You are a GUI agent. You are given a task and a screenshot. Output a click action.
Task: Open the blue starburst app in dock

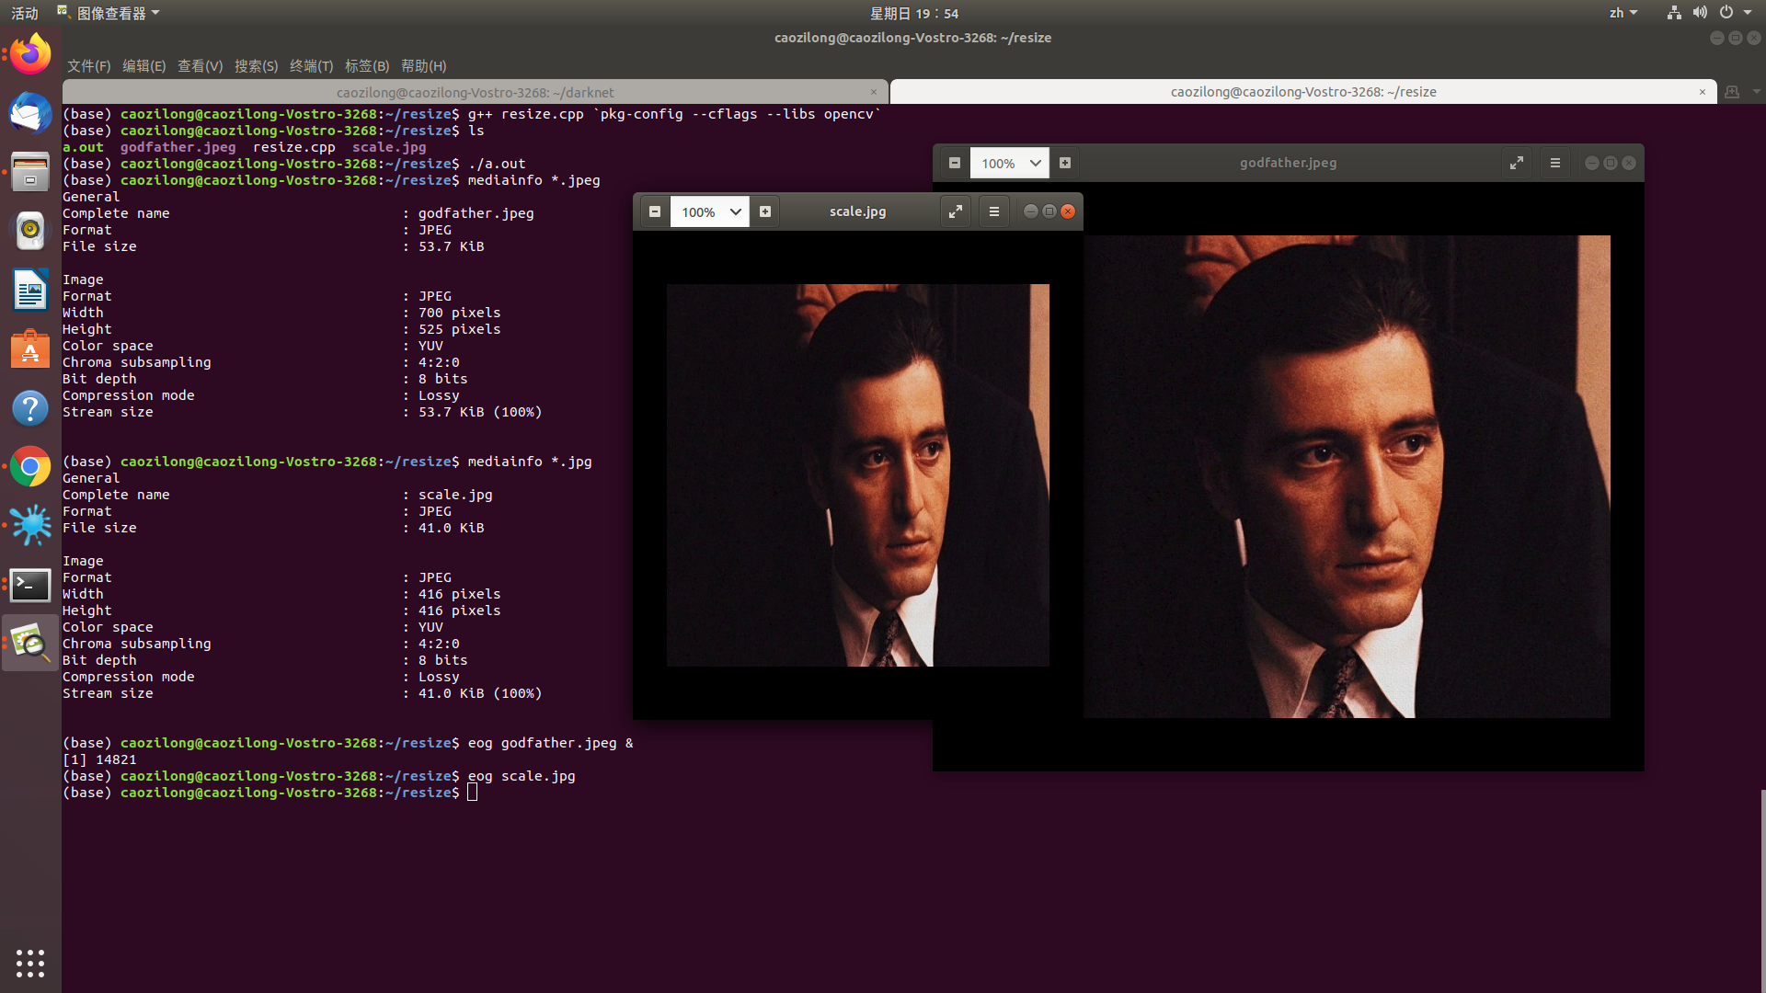[30, 526]
